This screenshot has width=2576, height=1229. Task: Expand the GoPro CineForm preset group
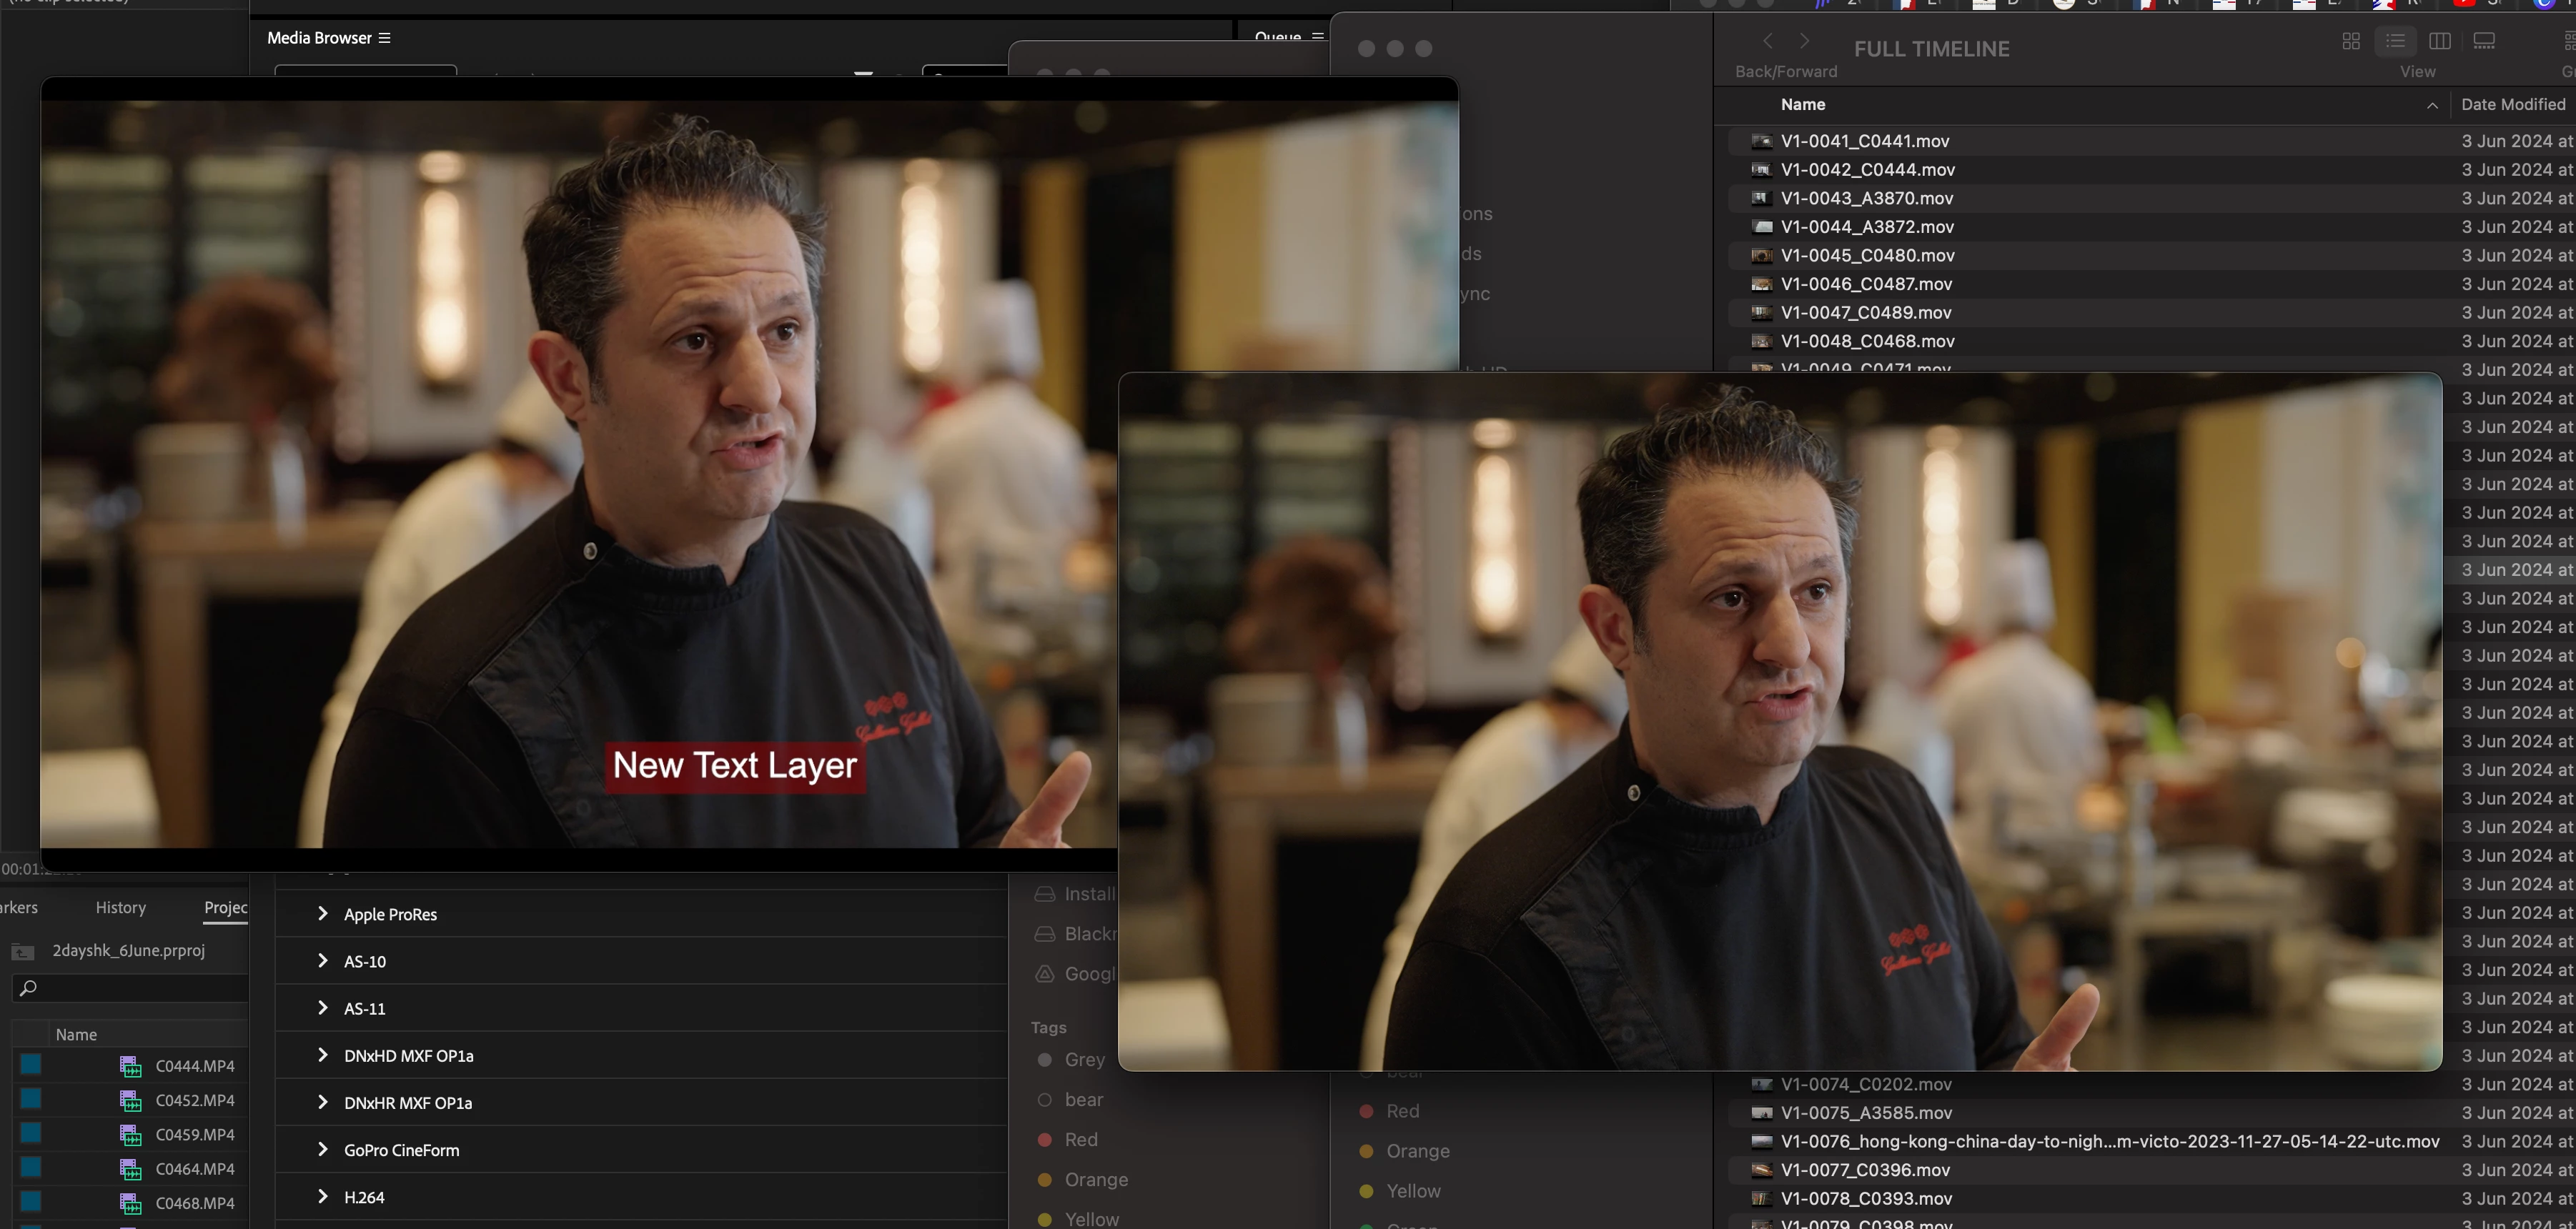pos(322,1150)
